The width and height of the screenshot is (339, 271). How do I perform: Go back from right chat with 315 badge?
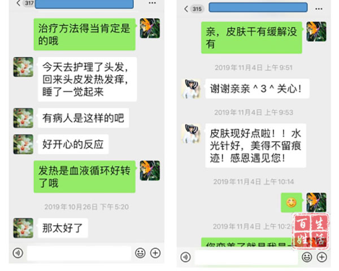[186, 9]
